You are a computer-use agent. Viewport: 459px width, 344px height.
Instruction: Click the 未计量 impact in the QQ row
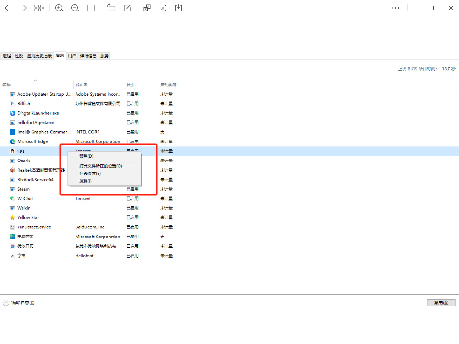coord(166,151)
